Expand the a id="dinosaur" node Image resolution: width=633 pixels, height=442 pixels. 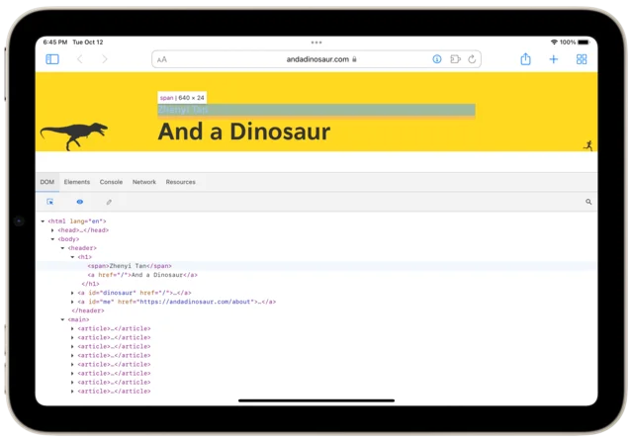(x=72, y=293)
